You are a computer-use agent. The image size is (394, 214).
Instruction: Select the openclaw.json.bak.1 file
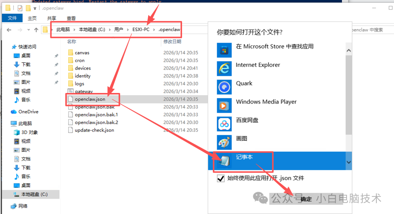(x=96, y=115)
